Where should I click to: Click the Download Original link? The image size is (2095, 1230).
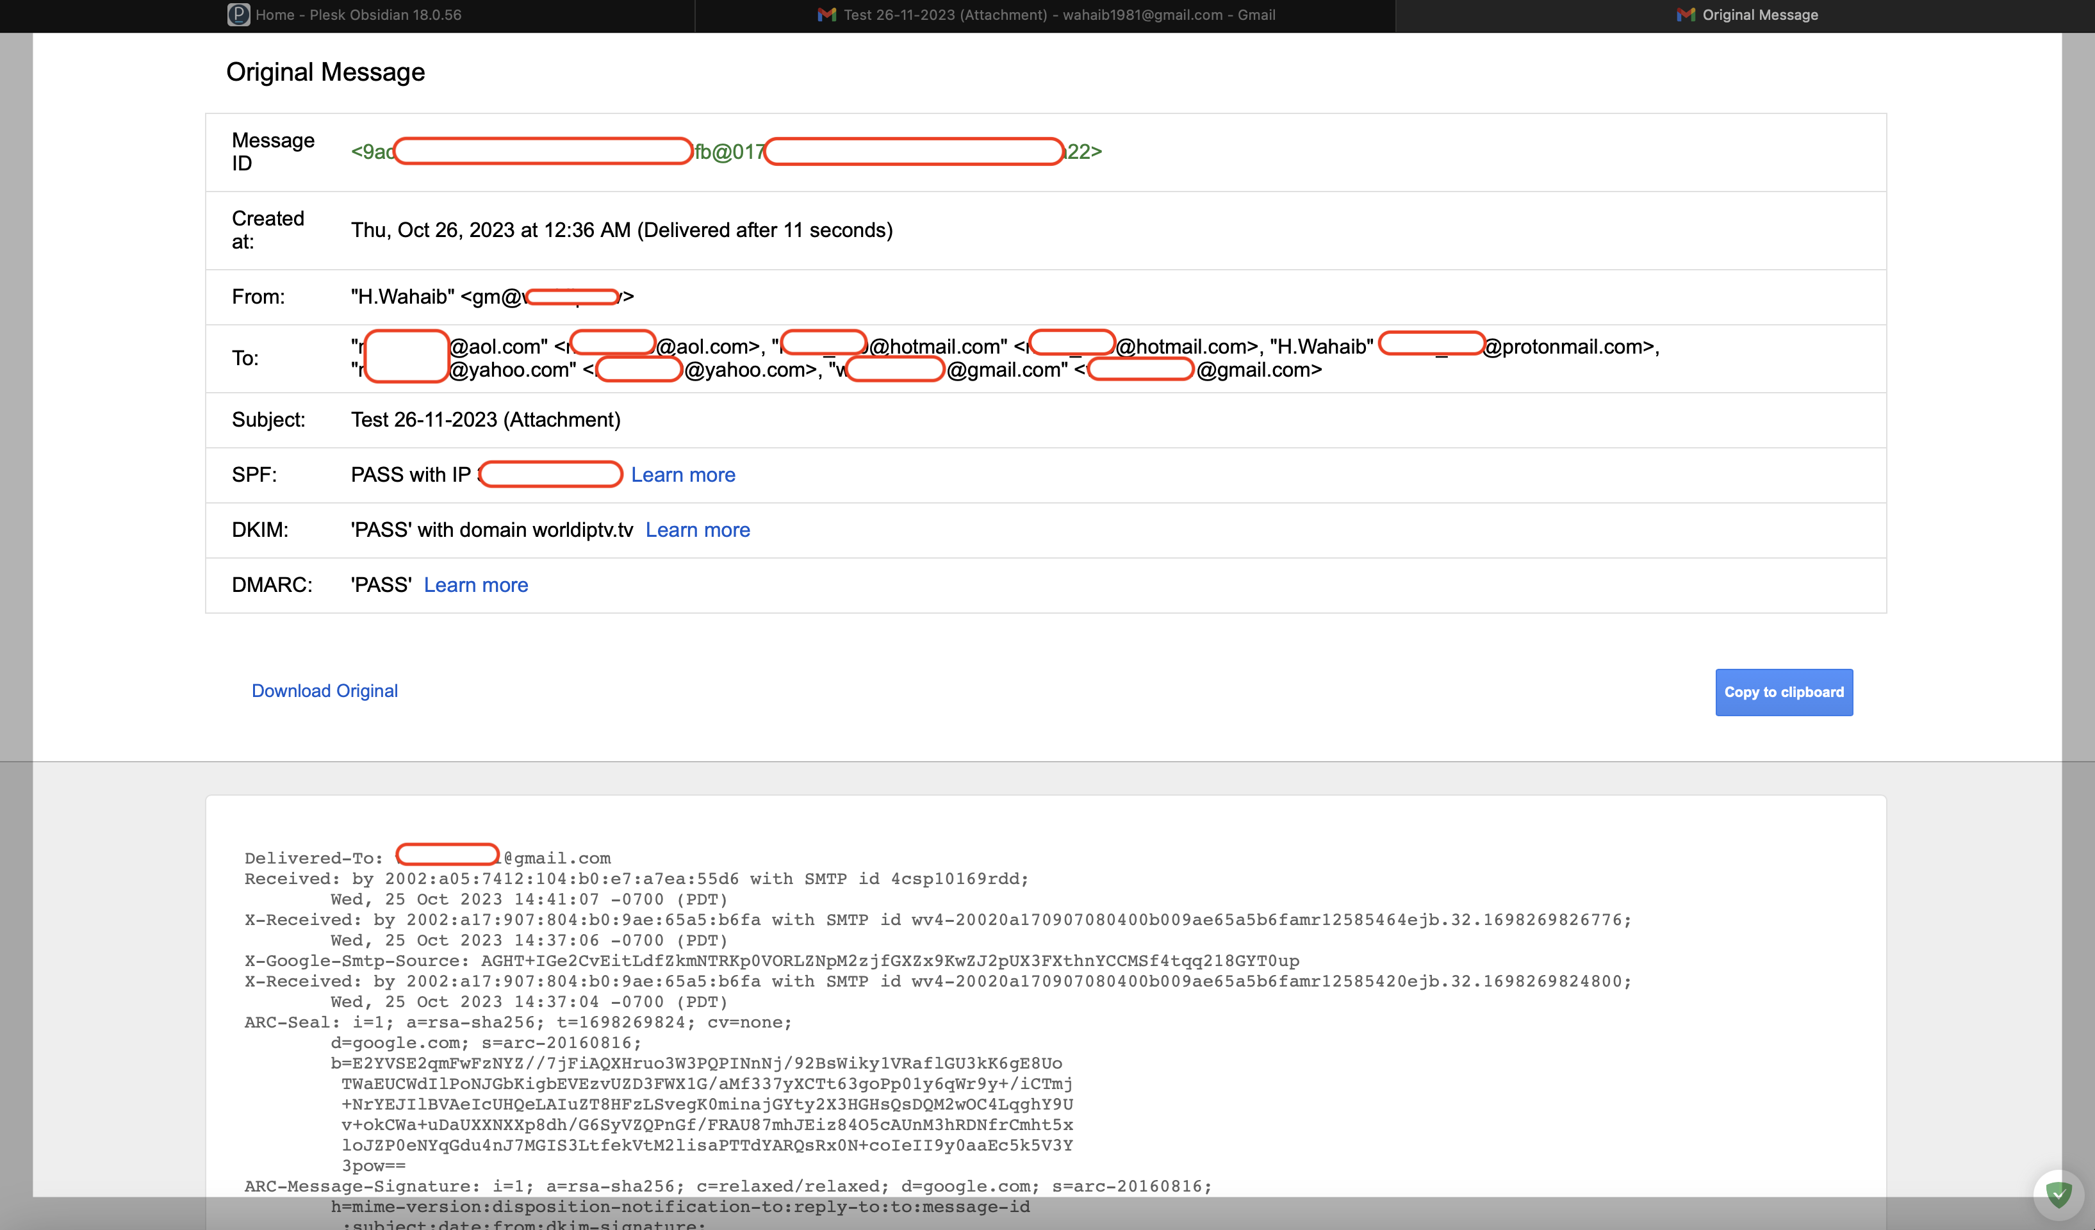pyautogui.click(x=324, y=691)
